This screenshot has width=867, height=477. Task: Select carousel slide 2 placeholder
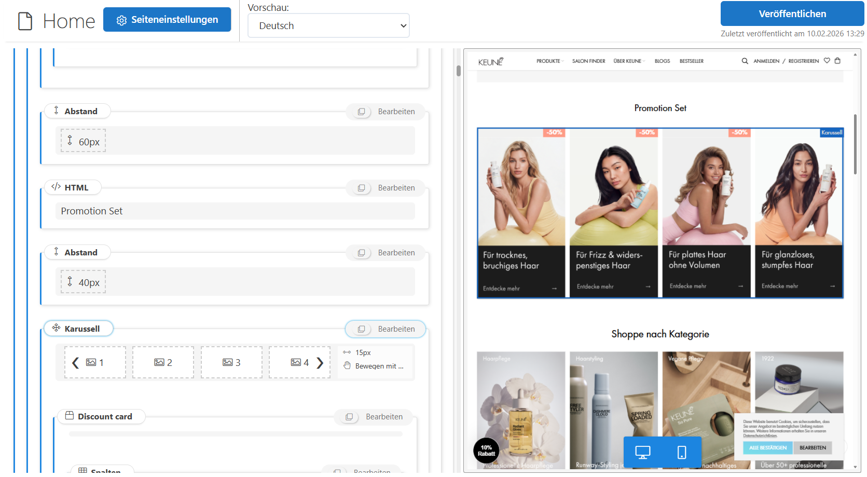163,362
